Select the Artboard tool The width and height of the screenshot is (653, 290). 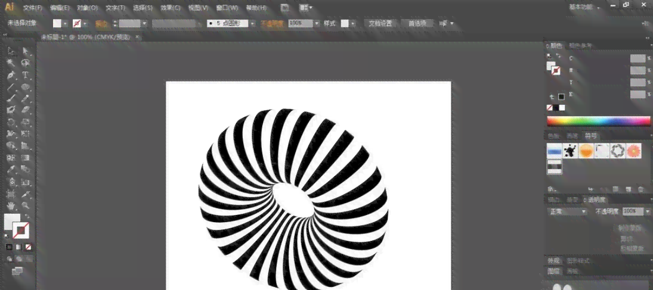pyautogui.click(x=11, y=194)
